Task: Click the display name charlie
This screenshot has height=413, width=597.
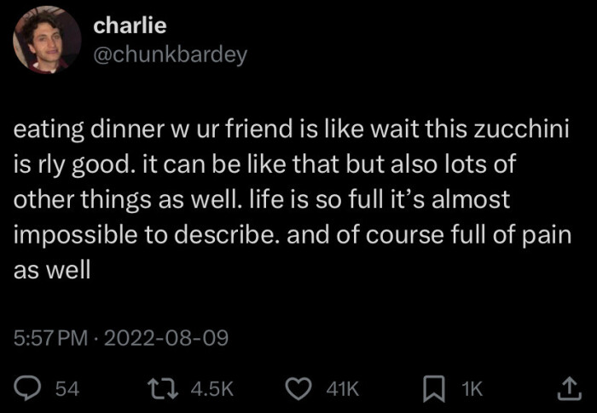Action: coord(129,26)
